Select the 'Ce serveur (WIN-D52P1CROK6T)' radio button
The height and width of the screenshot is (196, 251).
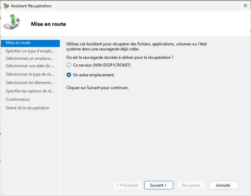(x=69, y=65)
